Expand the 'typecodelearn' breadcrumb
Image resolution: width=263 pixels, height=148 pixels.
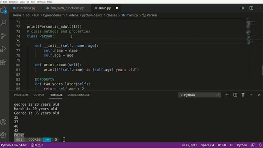coord(54,15)
